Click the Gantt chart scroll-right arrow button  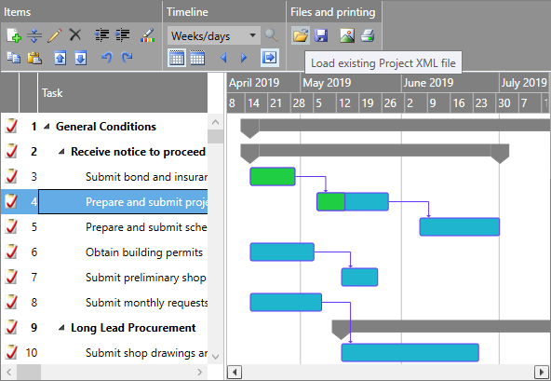click(542, 372)
